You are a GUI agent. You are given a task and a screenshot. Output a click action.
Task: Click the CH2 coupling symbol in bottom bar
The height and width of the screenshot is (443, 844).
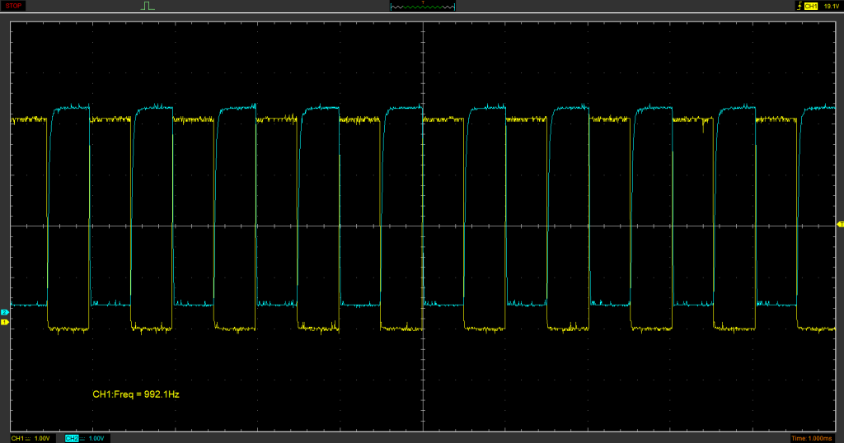pos(82,438)
